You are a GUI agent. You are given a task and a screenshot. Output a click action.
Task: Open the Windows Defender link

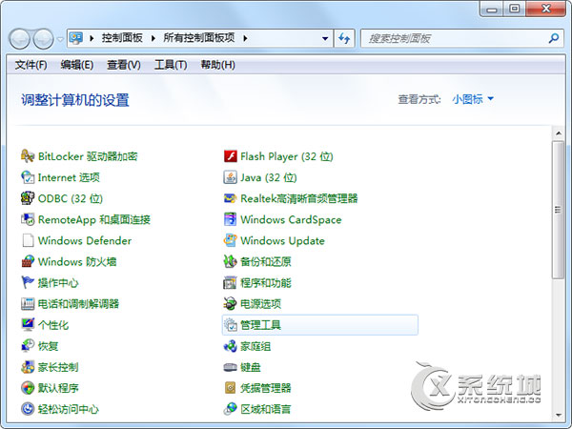point(85,241)
